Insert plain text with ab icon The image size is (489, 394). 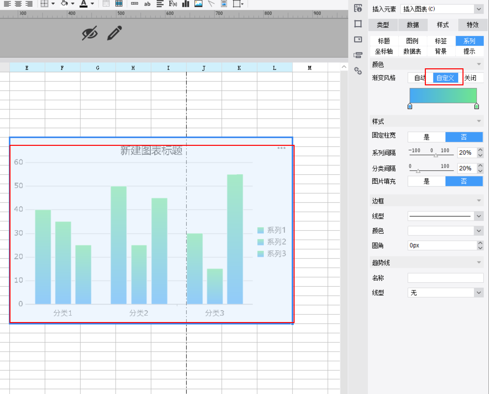pyautogui.click(x=147, y=4)
